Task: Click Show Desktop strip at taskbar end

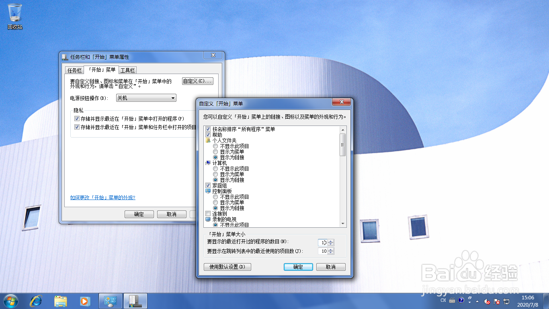Action: click(x=546, y=301)
